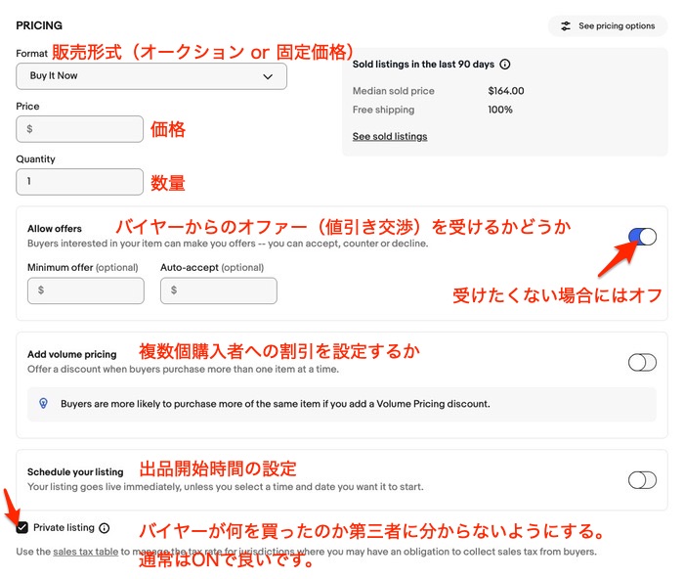Click into the Price input field
The width and height of the screenshot is (684, 579).
coord(80,129)
